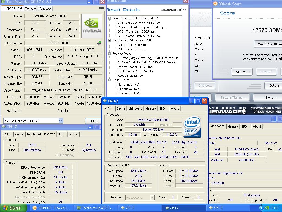The image size is (282, 212).
Task: Click the Texture Filtering... button
Action: [x=232, y=97]
